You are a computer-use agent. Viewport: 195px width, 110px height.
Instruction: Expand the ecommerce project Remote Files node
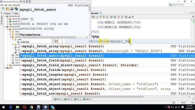pos(7,21)
